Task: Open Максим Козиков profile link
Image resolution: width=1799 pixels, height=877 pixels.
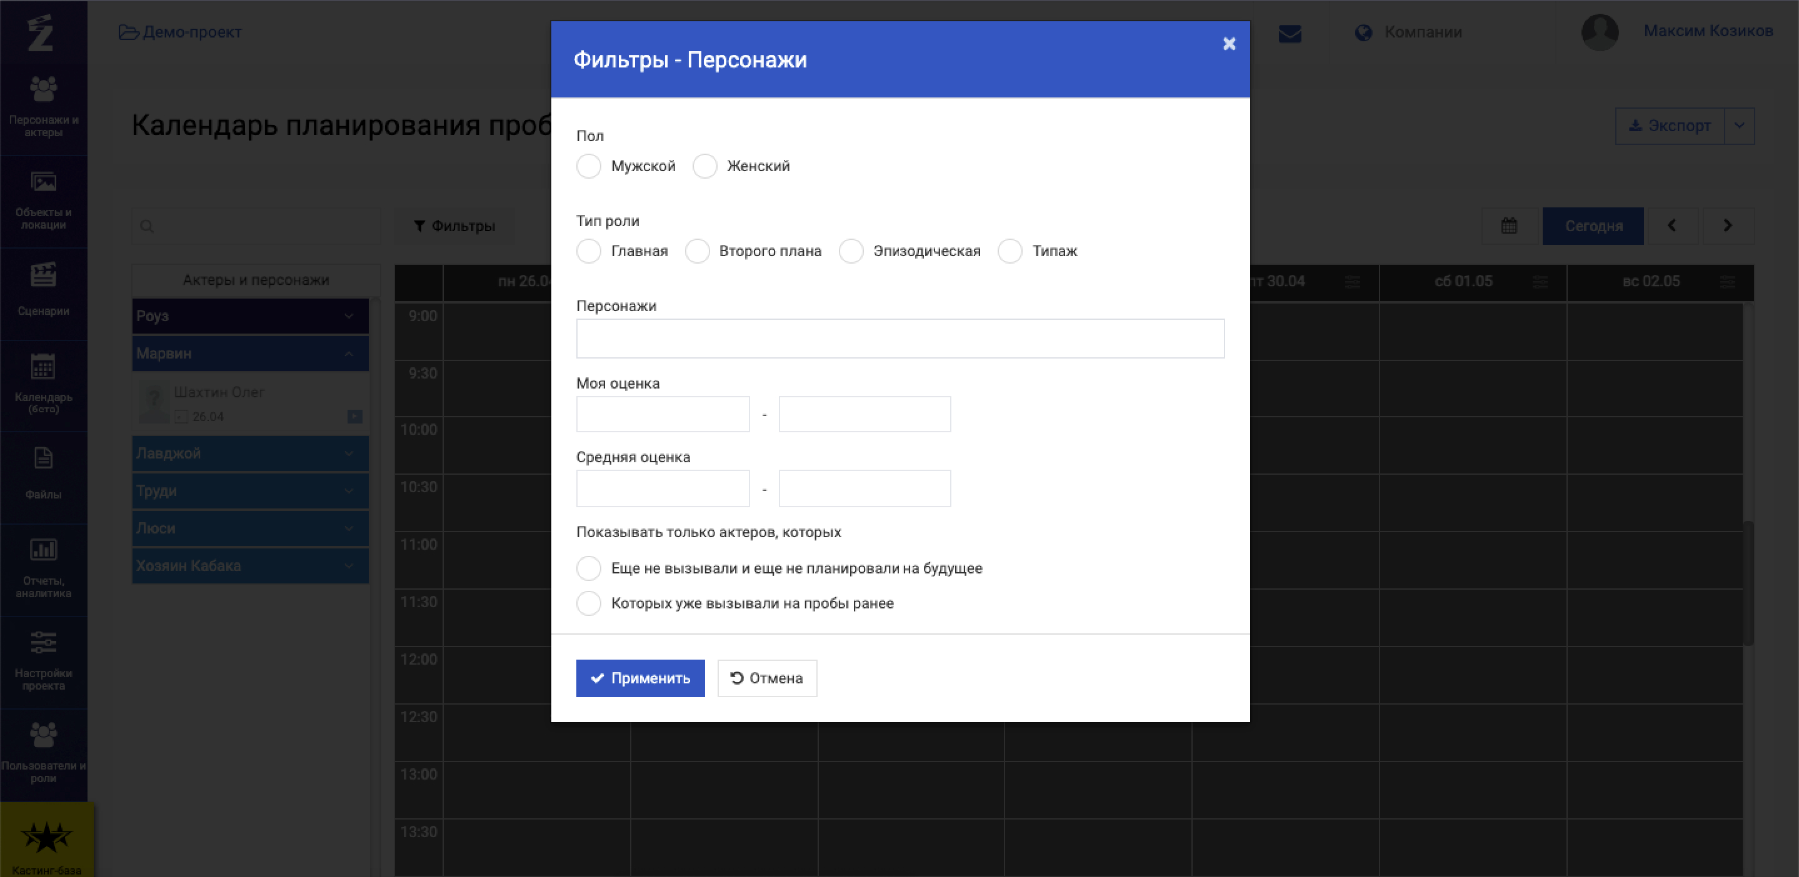Action: [1708, 31]
